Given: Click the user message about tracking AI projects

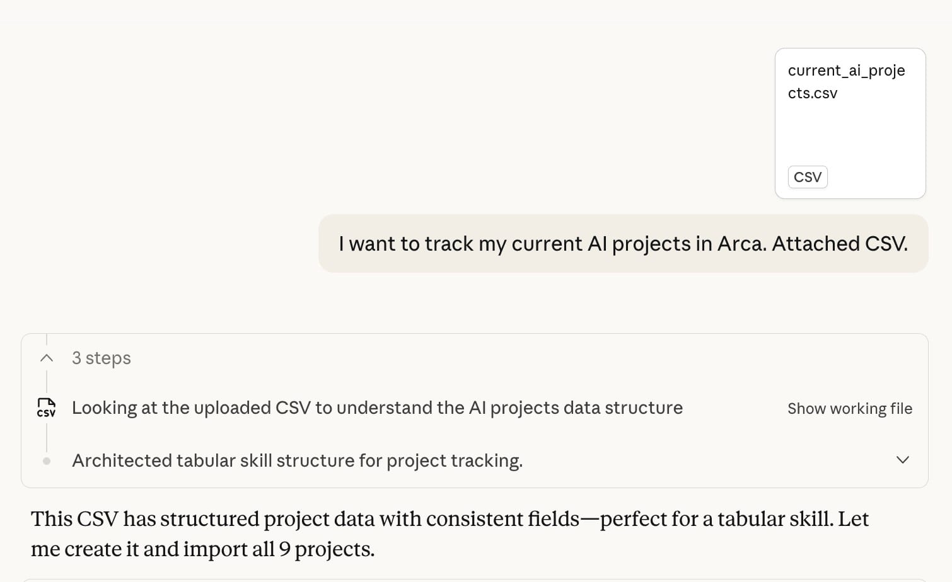Looking at the screenshot, I should click(x=623, y=244).
